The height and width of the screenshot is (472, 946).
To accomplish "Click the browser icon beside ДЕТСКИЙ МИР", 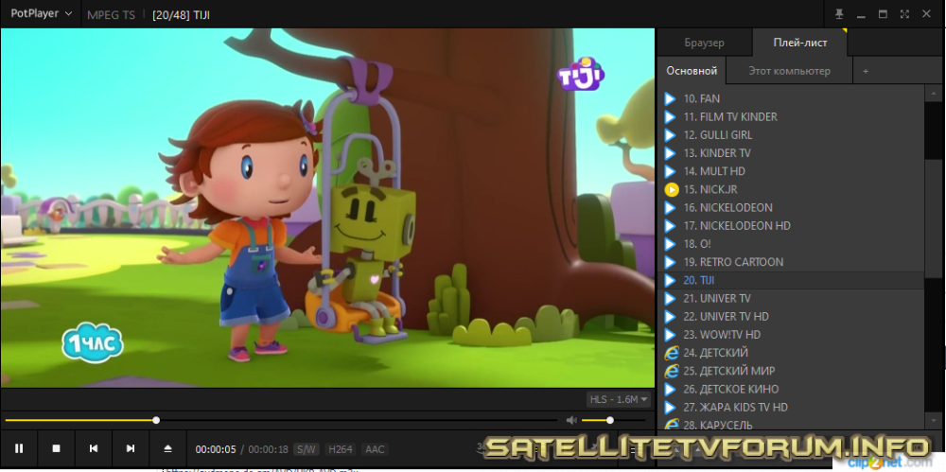I will (x=671, y=371).
